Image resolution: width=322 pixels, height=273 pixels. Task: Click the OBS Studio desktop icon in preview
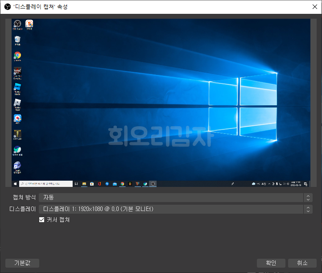17,25
